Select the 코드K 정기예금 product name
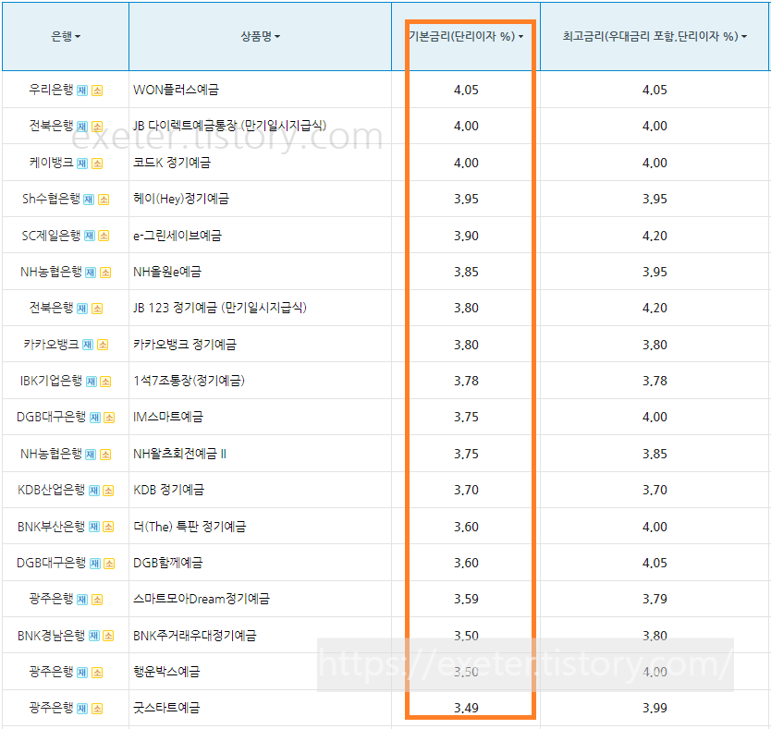The width and height of the screenshot is (771, 729). (172, 163)
